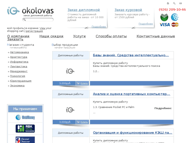Image resolution: width=191 pixels, height=143 pixels.
Task: Click the magnifier search icon at top
Action: (x=174, y=3)
